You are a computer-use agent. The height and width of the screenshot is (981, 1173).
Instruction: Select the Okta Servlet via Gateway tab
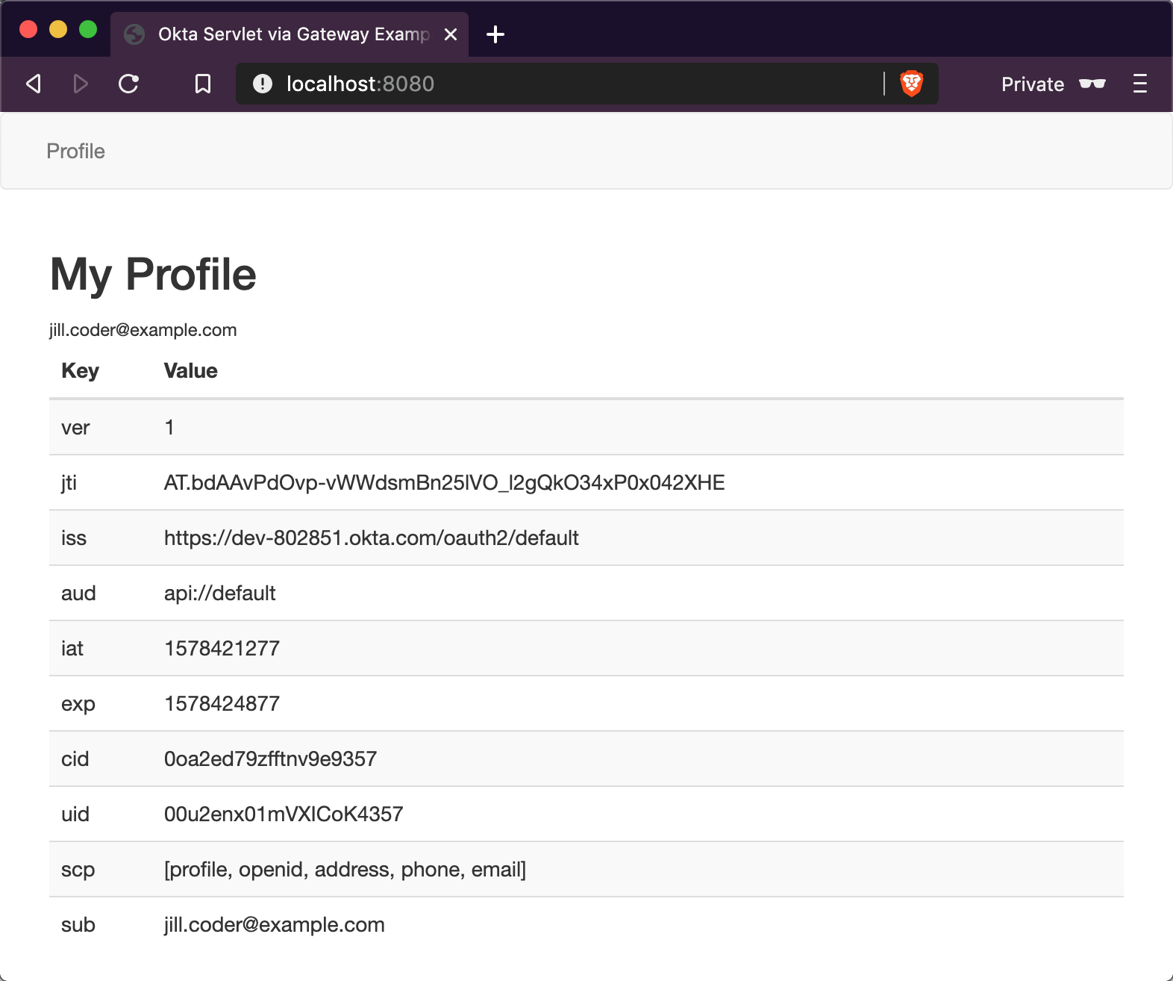(291, 34)
